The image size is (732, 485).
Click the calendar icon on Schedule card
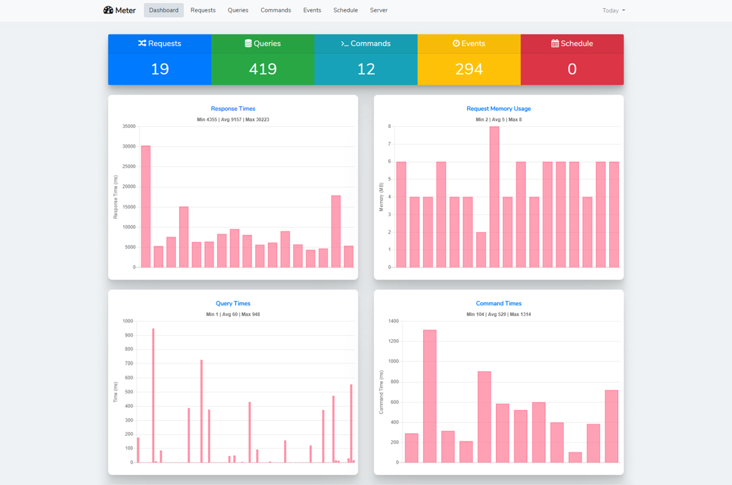[555, 44]
